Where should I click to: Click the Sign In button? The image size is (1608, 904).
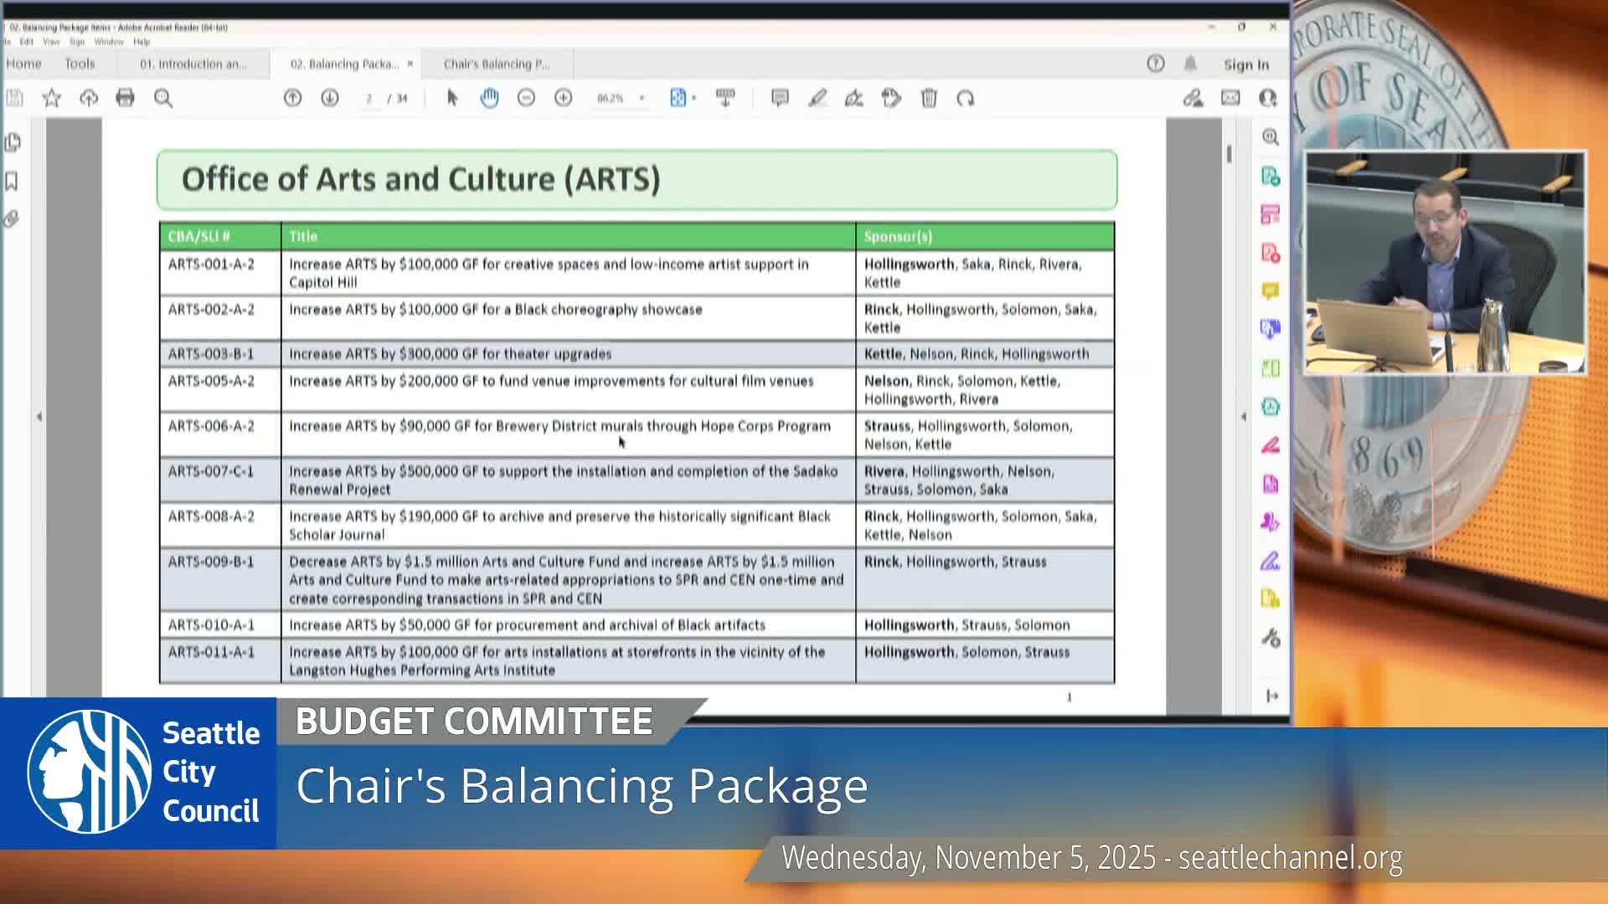[x=1245, y=64]
